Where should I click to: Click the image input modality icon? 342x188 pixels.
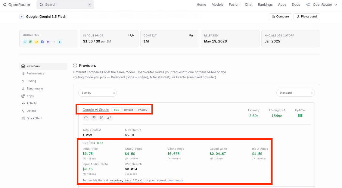click(31, 42)
